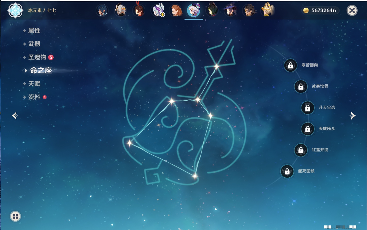Click the 升天宝诰 constellation label
The height and width of the screenshot is (230, 367).
pos(327,108)
